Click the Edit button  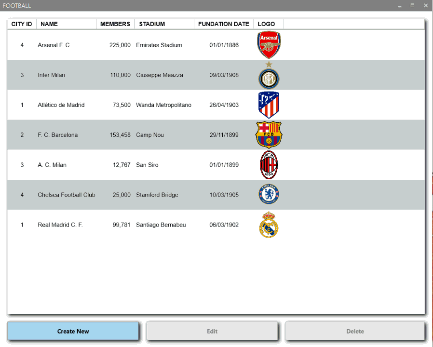tap(212, 331)
